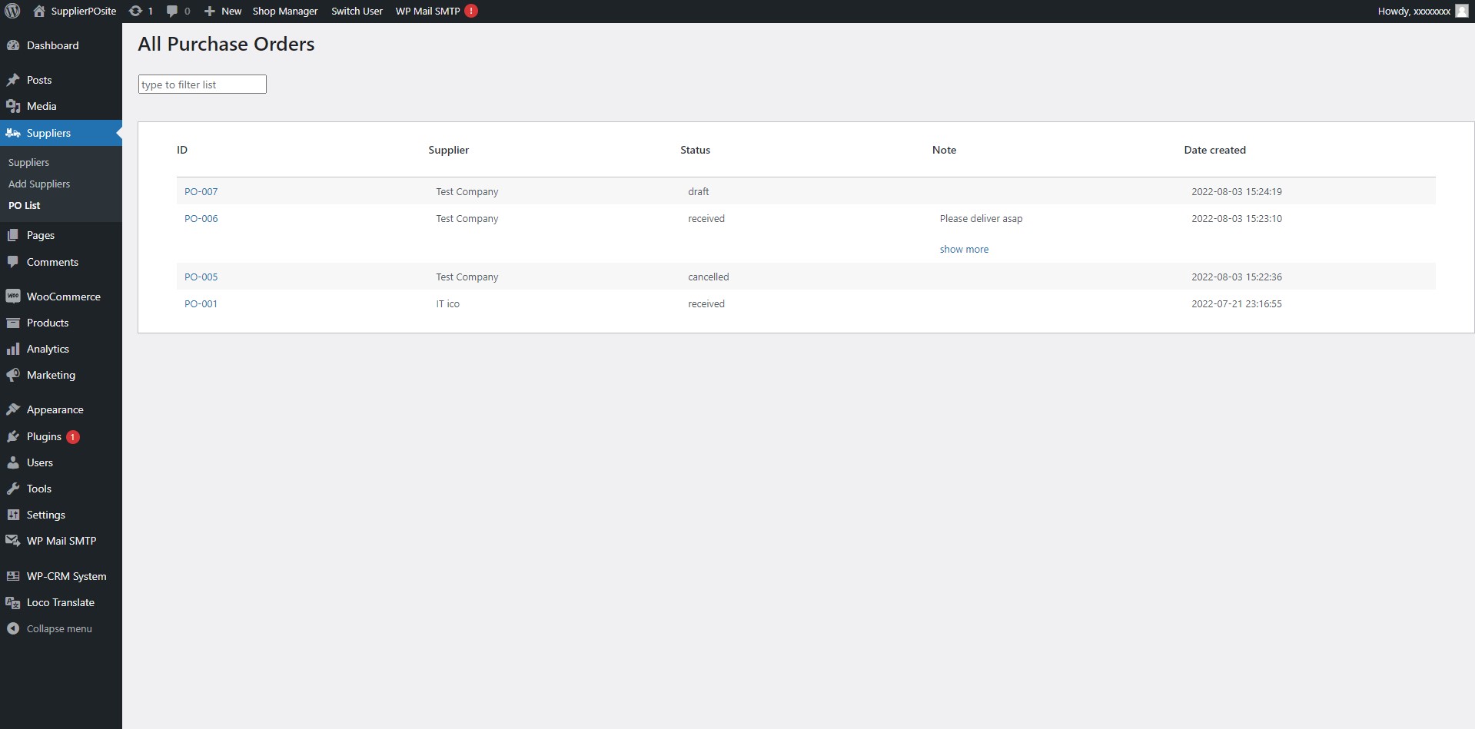Click the red WP Mail SMTP alert badge
Viewport: 1475px width, 729px height.
(x=471, y=11)
